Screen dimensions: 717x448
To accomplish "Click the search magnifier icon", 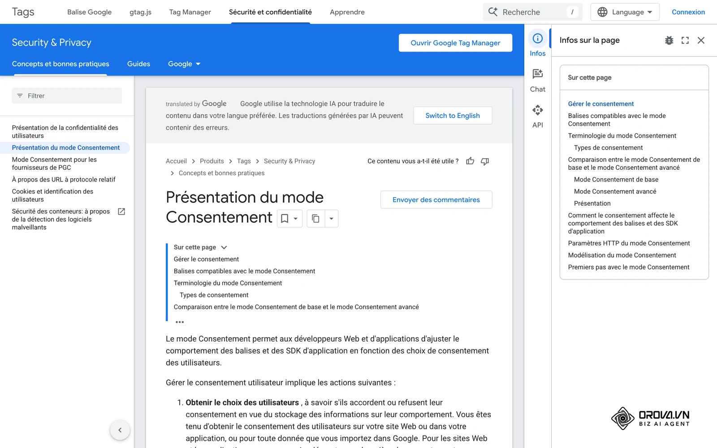I will 493,12.
